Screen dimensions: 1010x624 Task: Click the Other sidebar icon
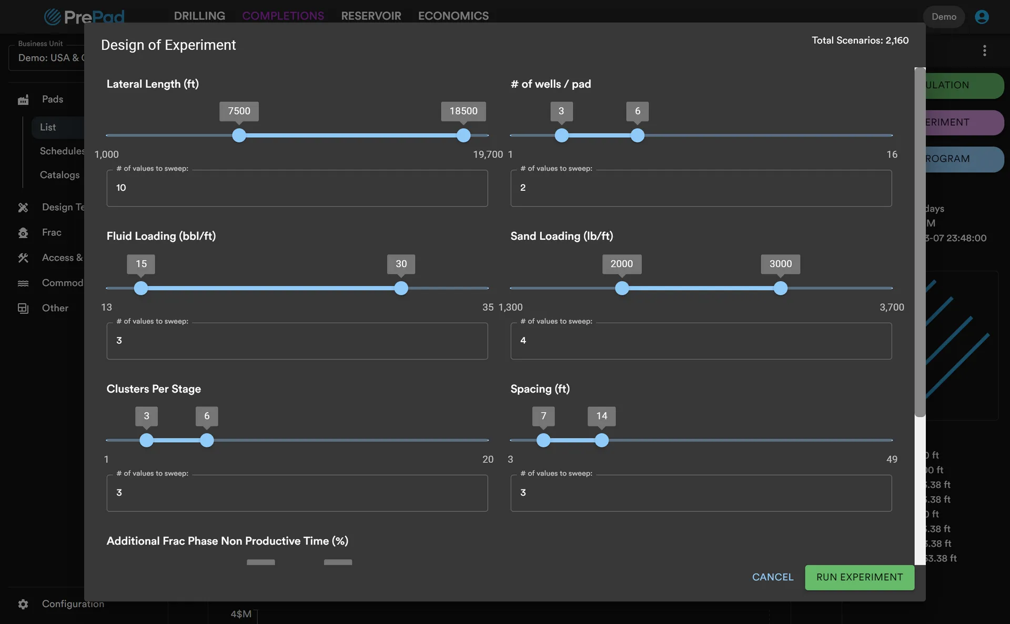pyautogui.click(x=23, y=309)
